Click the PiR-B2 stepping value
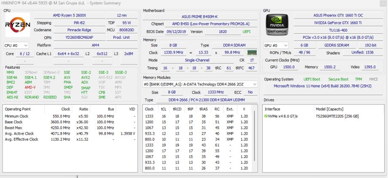The height and width of the screenshot is (178, 388). click(79, 23)
